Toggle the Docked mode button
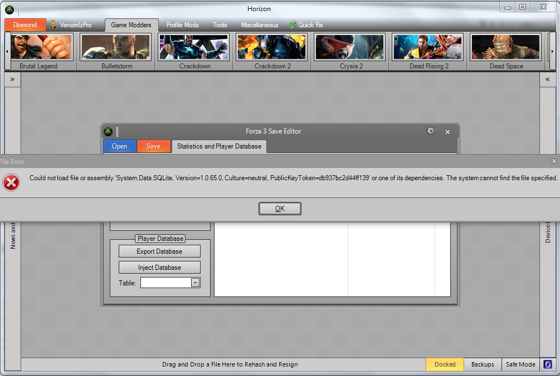Image resolution: width=560 pixels, height=376 pixels. (445, 364)
